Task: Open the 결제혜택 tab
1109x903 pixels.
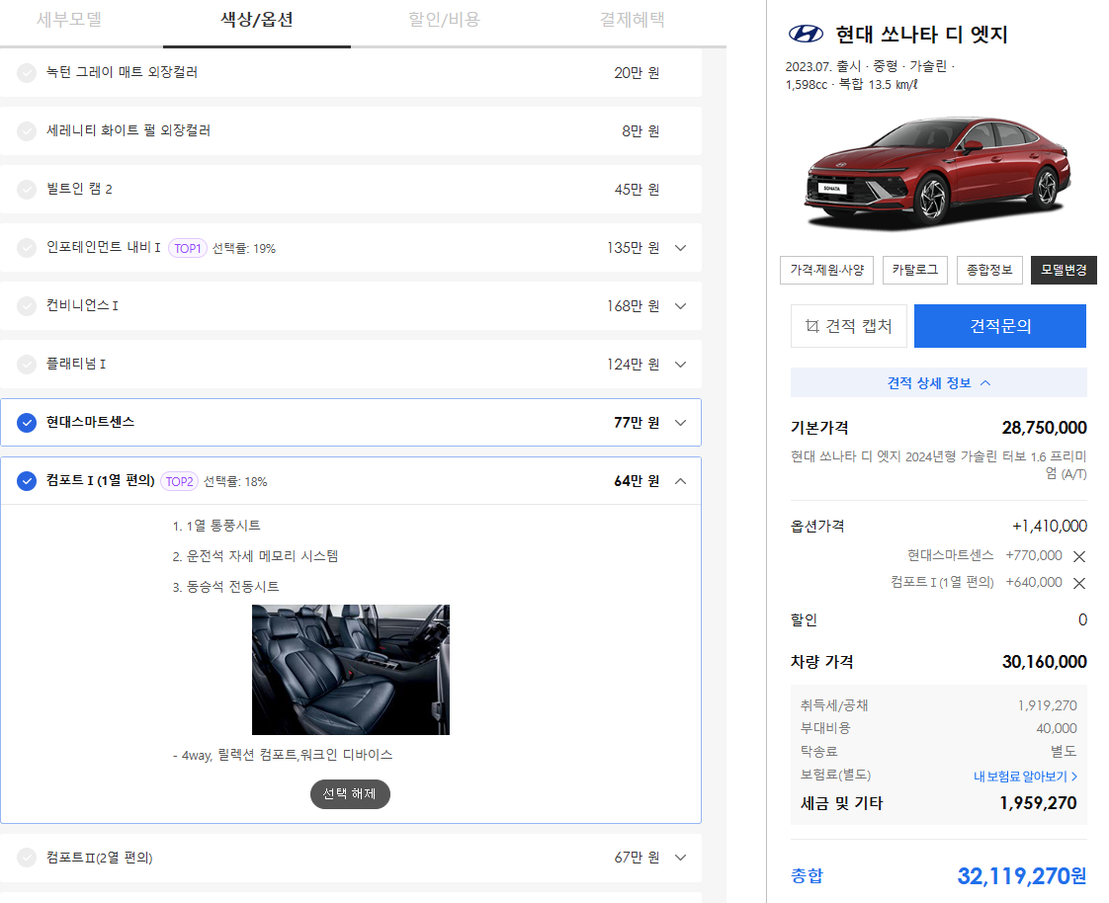Action: pyautogui.click(x=633, y=20)
